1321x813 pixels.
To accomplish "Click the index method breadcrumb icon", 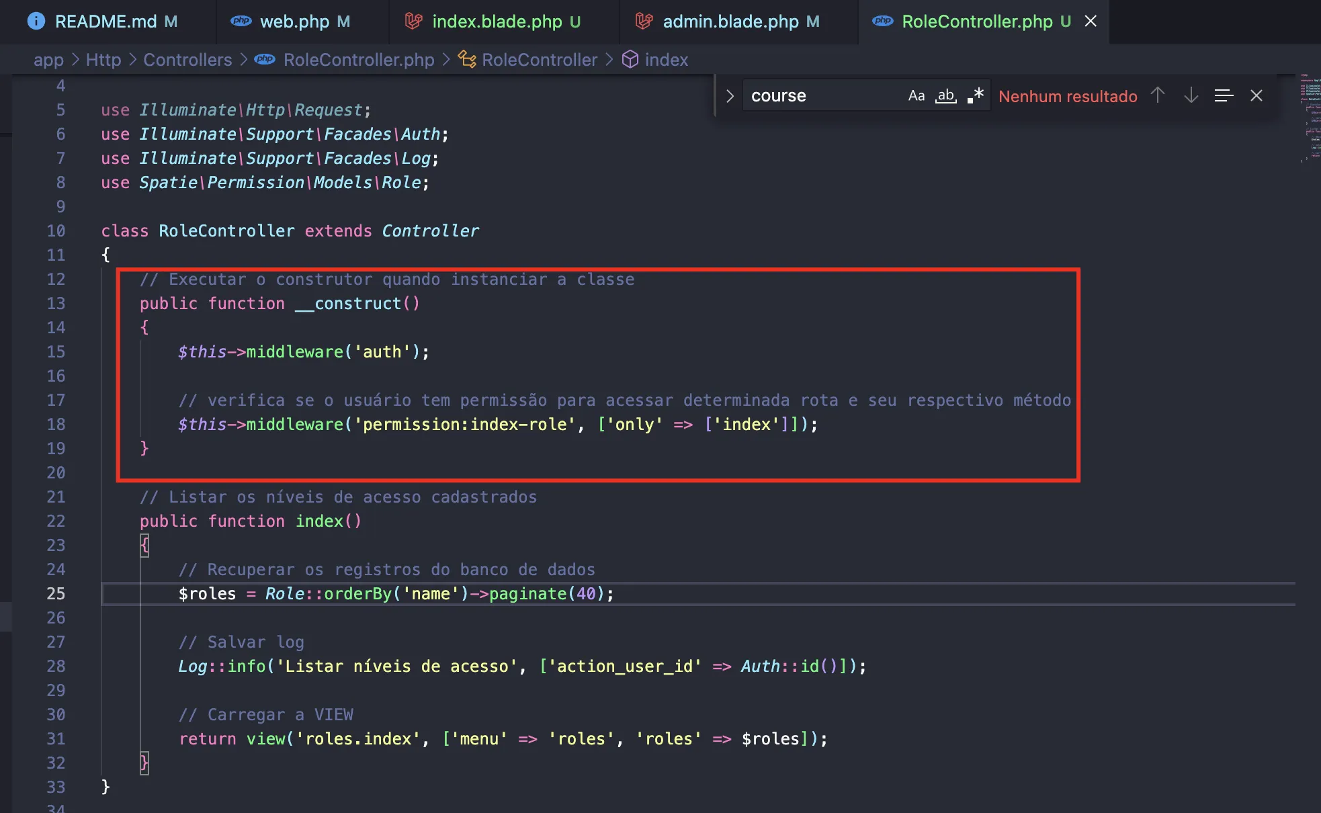I will 630,60.
